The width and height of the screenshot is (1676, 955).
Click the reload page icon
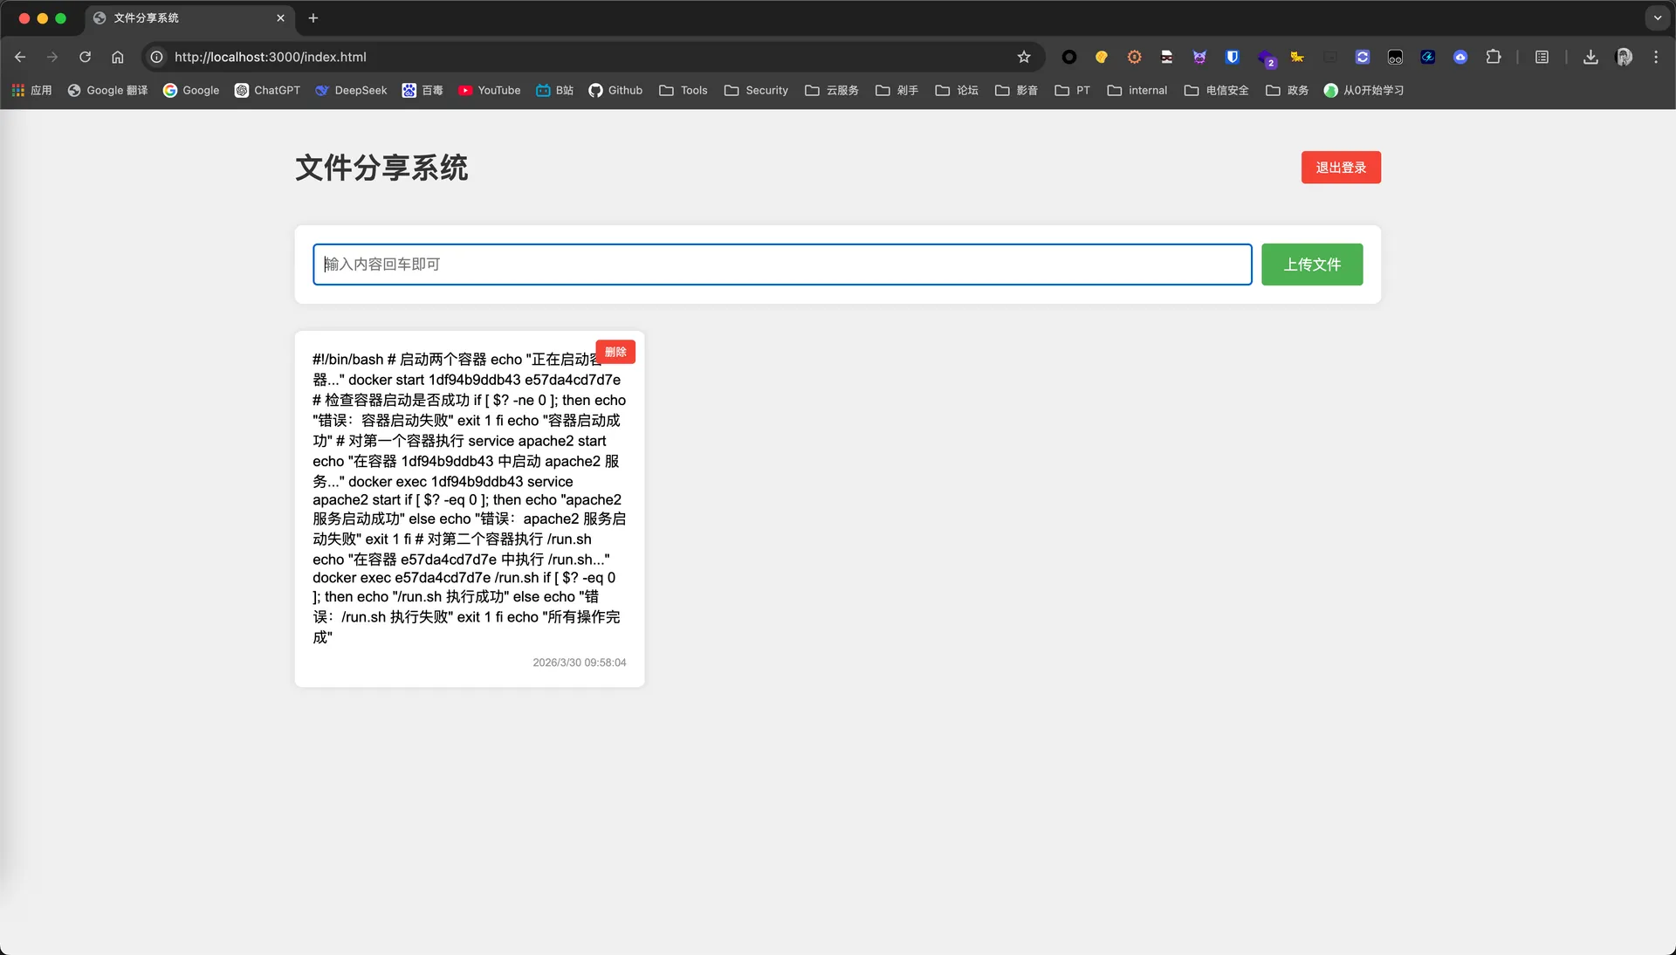click(x=85, y=57)
